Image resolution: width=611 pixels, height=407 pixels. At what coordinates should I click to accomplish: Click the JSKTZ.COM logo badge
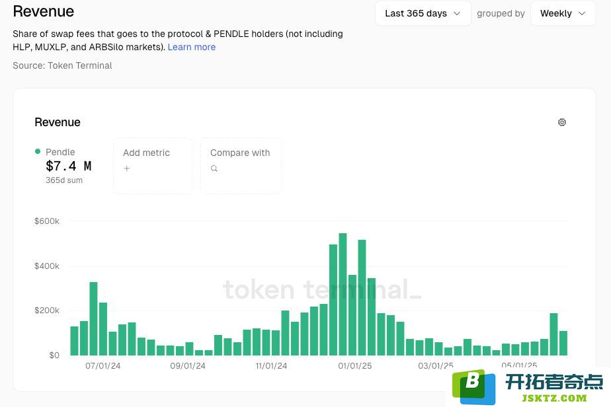528,387
